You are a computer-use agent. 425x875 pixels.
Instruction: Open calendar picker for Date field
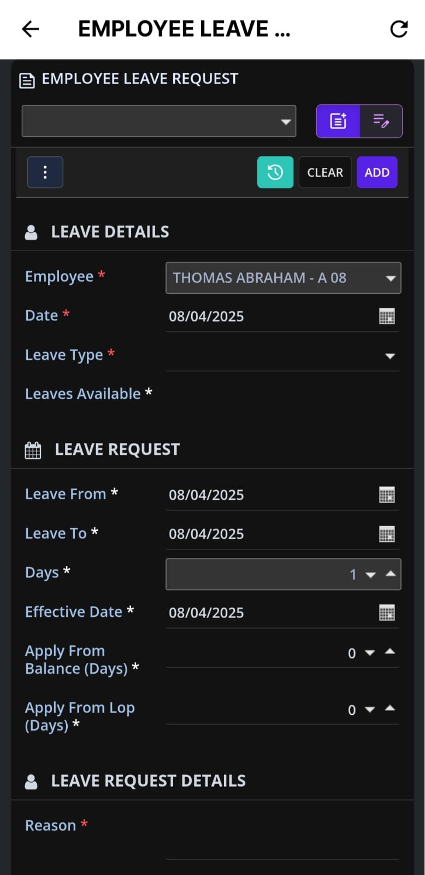pyautogui.click(x=387, y=316)
